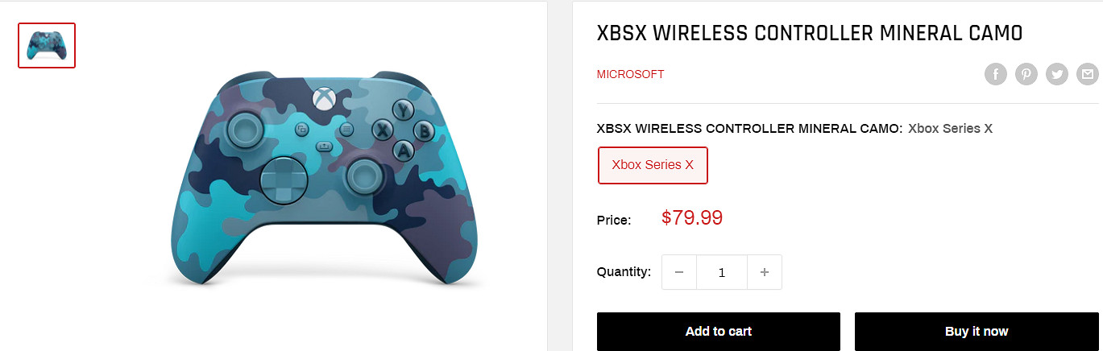Screen dimensions: 1103x351
Task: Increase quantity with plus button
Action: pos(765,273)
